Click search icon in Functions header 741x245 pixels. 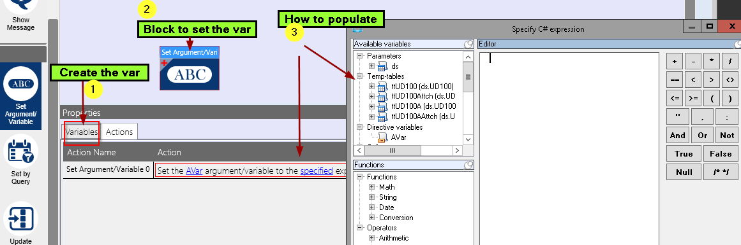pyautogui.click(x=468, y=165)
